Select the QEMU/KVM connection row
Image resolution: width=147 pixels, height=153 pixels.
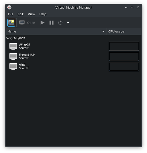click(73, 38)
